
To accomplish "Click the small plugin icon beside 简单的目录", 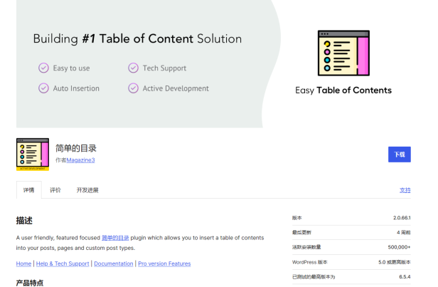I will coord(33,155).
